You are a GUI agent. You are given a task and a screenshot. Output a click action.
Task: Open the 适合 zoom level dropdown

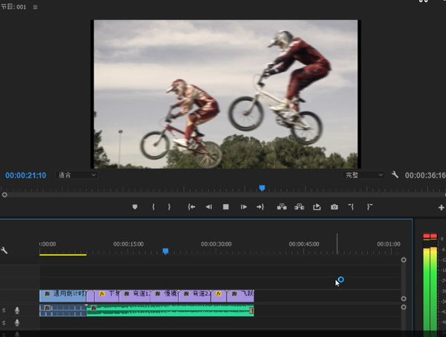pos(77,175)
